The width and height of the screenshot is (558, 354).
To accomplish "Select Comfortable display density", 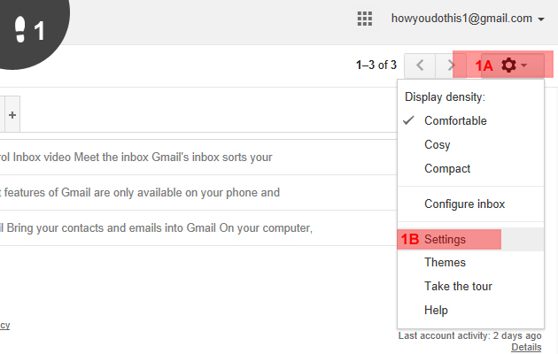I will tap(470, 121).
